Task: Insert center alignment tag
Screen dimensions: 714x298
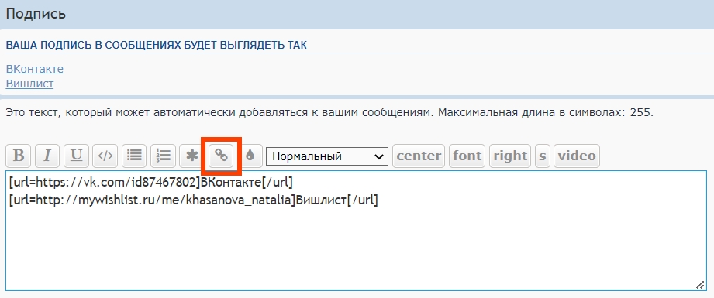Action: pos(419,156)
